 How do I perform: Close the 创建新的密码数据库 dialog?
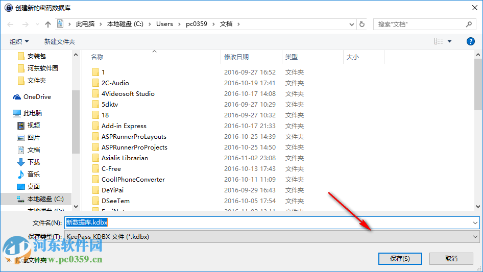(475, 8)
